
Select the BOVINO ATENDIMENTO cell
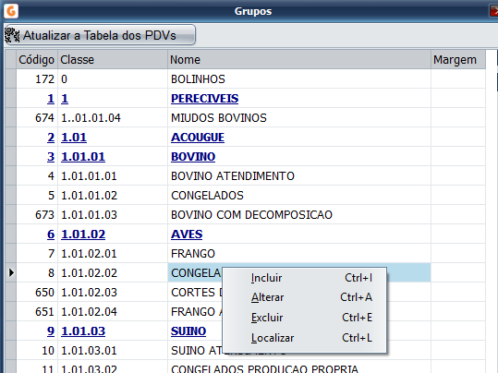[299, 175]
